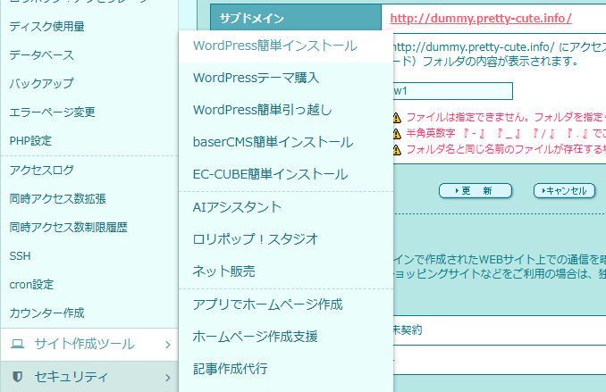This screenshot has width=606, height=392.
Task: Click the folder name input field
Action: click(451, 91)
